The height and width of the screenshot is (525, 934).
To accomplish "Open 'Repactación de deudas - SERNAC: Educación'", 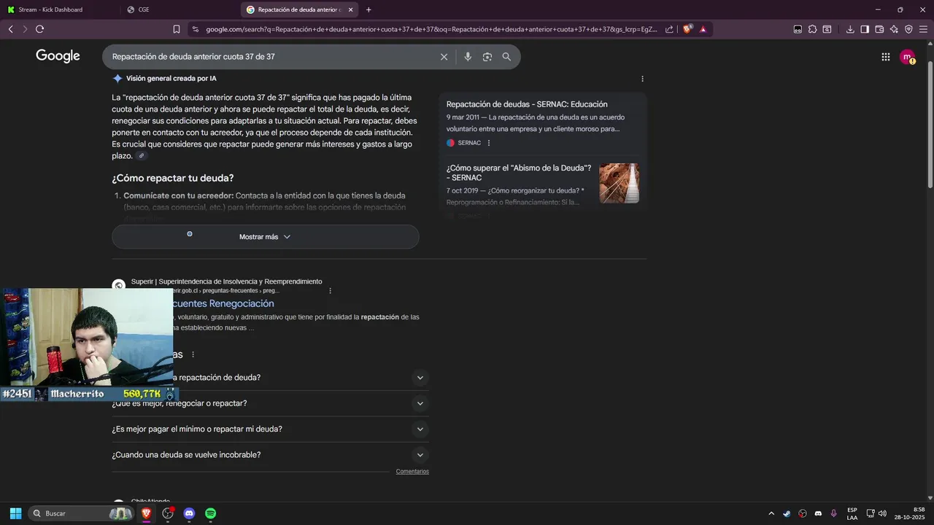I will [527, 104].
